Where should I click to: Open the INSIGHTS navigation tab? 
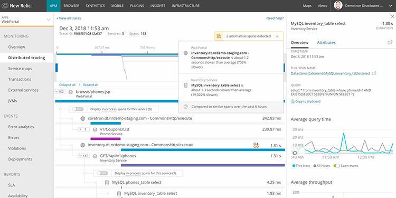click(x=158, y=6)
